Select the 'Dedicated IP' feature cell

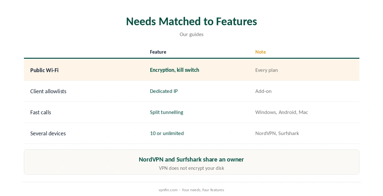tap(164, 91)
